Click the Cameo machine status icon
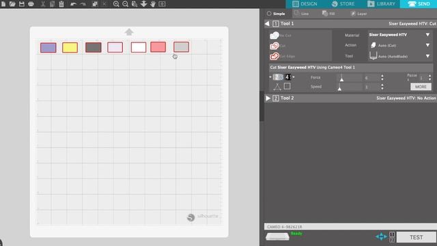The image size is (437, 246). click(277, 237)
